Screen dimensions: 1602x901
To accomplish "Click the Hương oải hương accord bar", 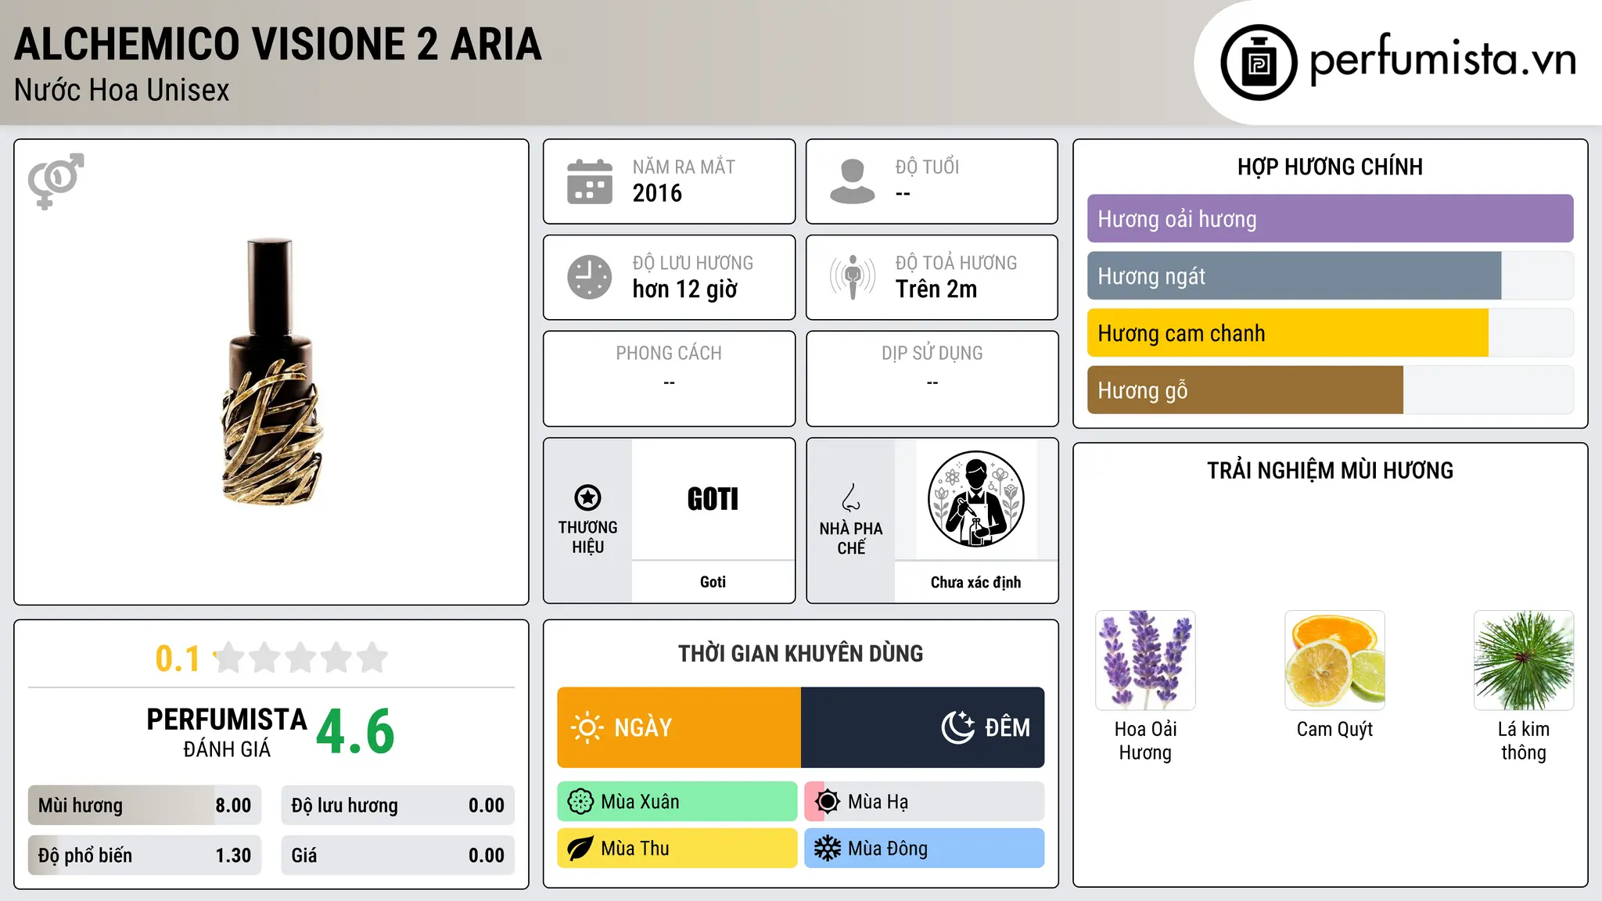I will click(1331, 219).
